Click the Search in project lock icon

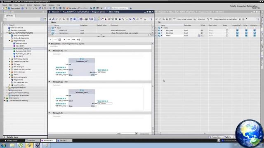click(130, 8)
